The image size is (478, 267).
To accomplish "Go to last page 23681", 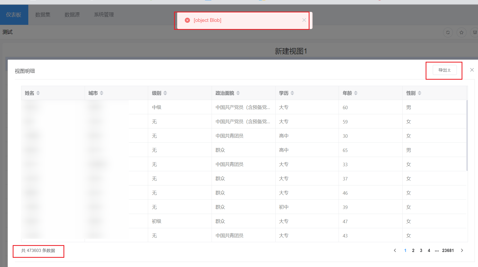I will click(x=448, y=250).
